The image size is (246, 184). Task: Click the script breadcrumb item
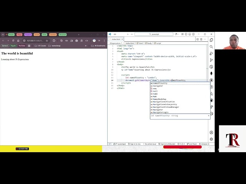tap(158, 43)
